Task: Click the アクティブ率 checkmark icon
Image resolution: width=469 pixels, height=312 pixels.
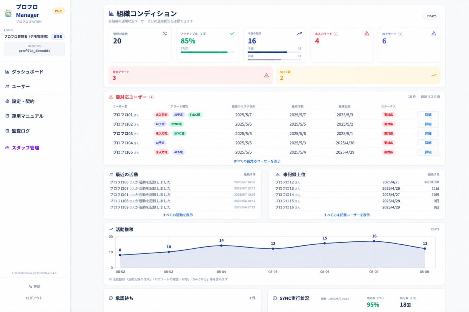Action: pos(232,33)
